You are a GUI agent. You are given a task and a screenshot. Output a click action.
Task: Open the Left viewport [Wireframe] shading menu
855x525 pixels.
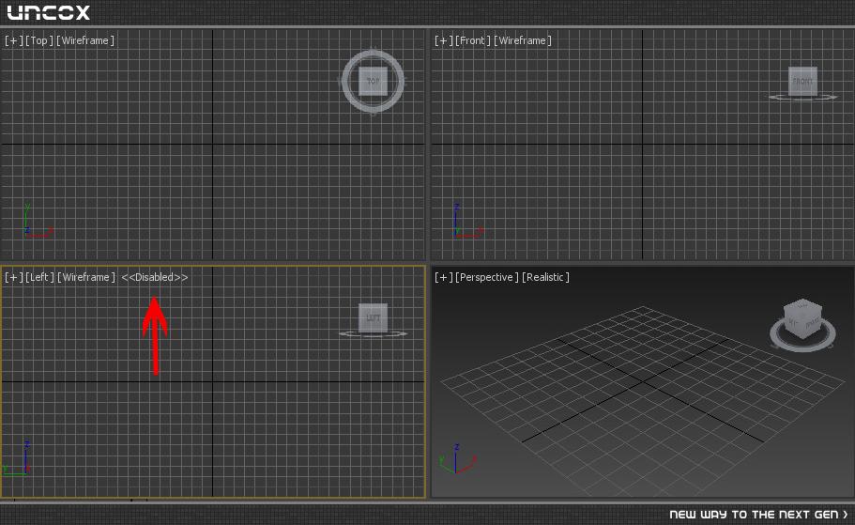point(86,277)
